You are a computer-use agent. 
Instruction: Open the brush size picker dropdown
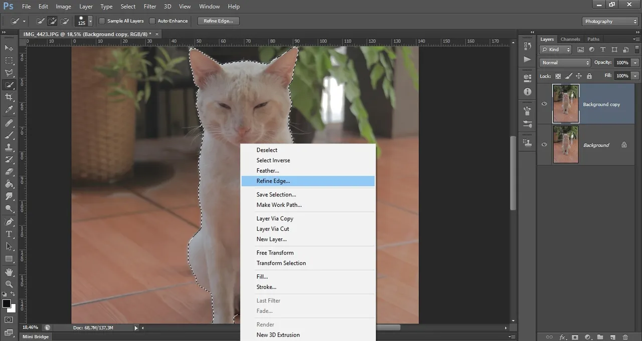(x=90, y=21)
